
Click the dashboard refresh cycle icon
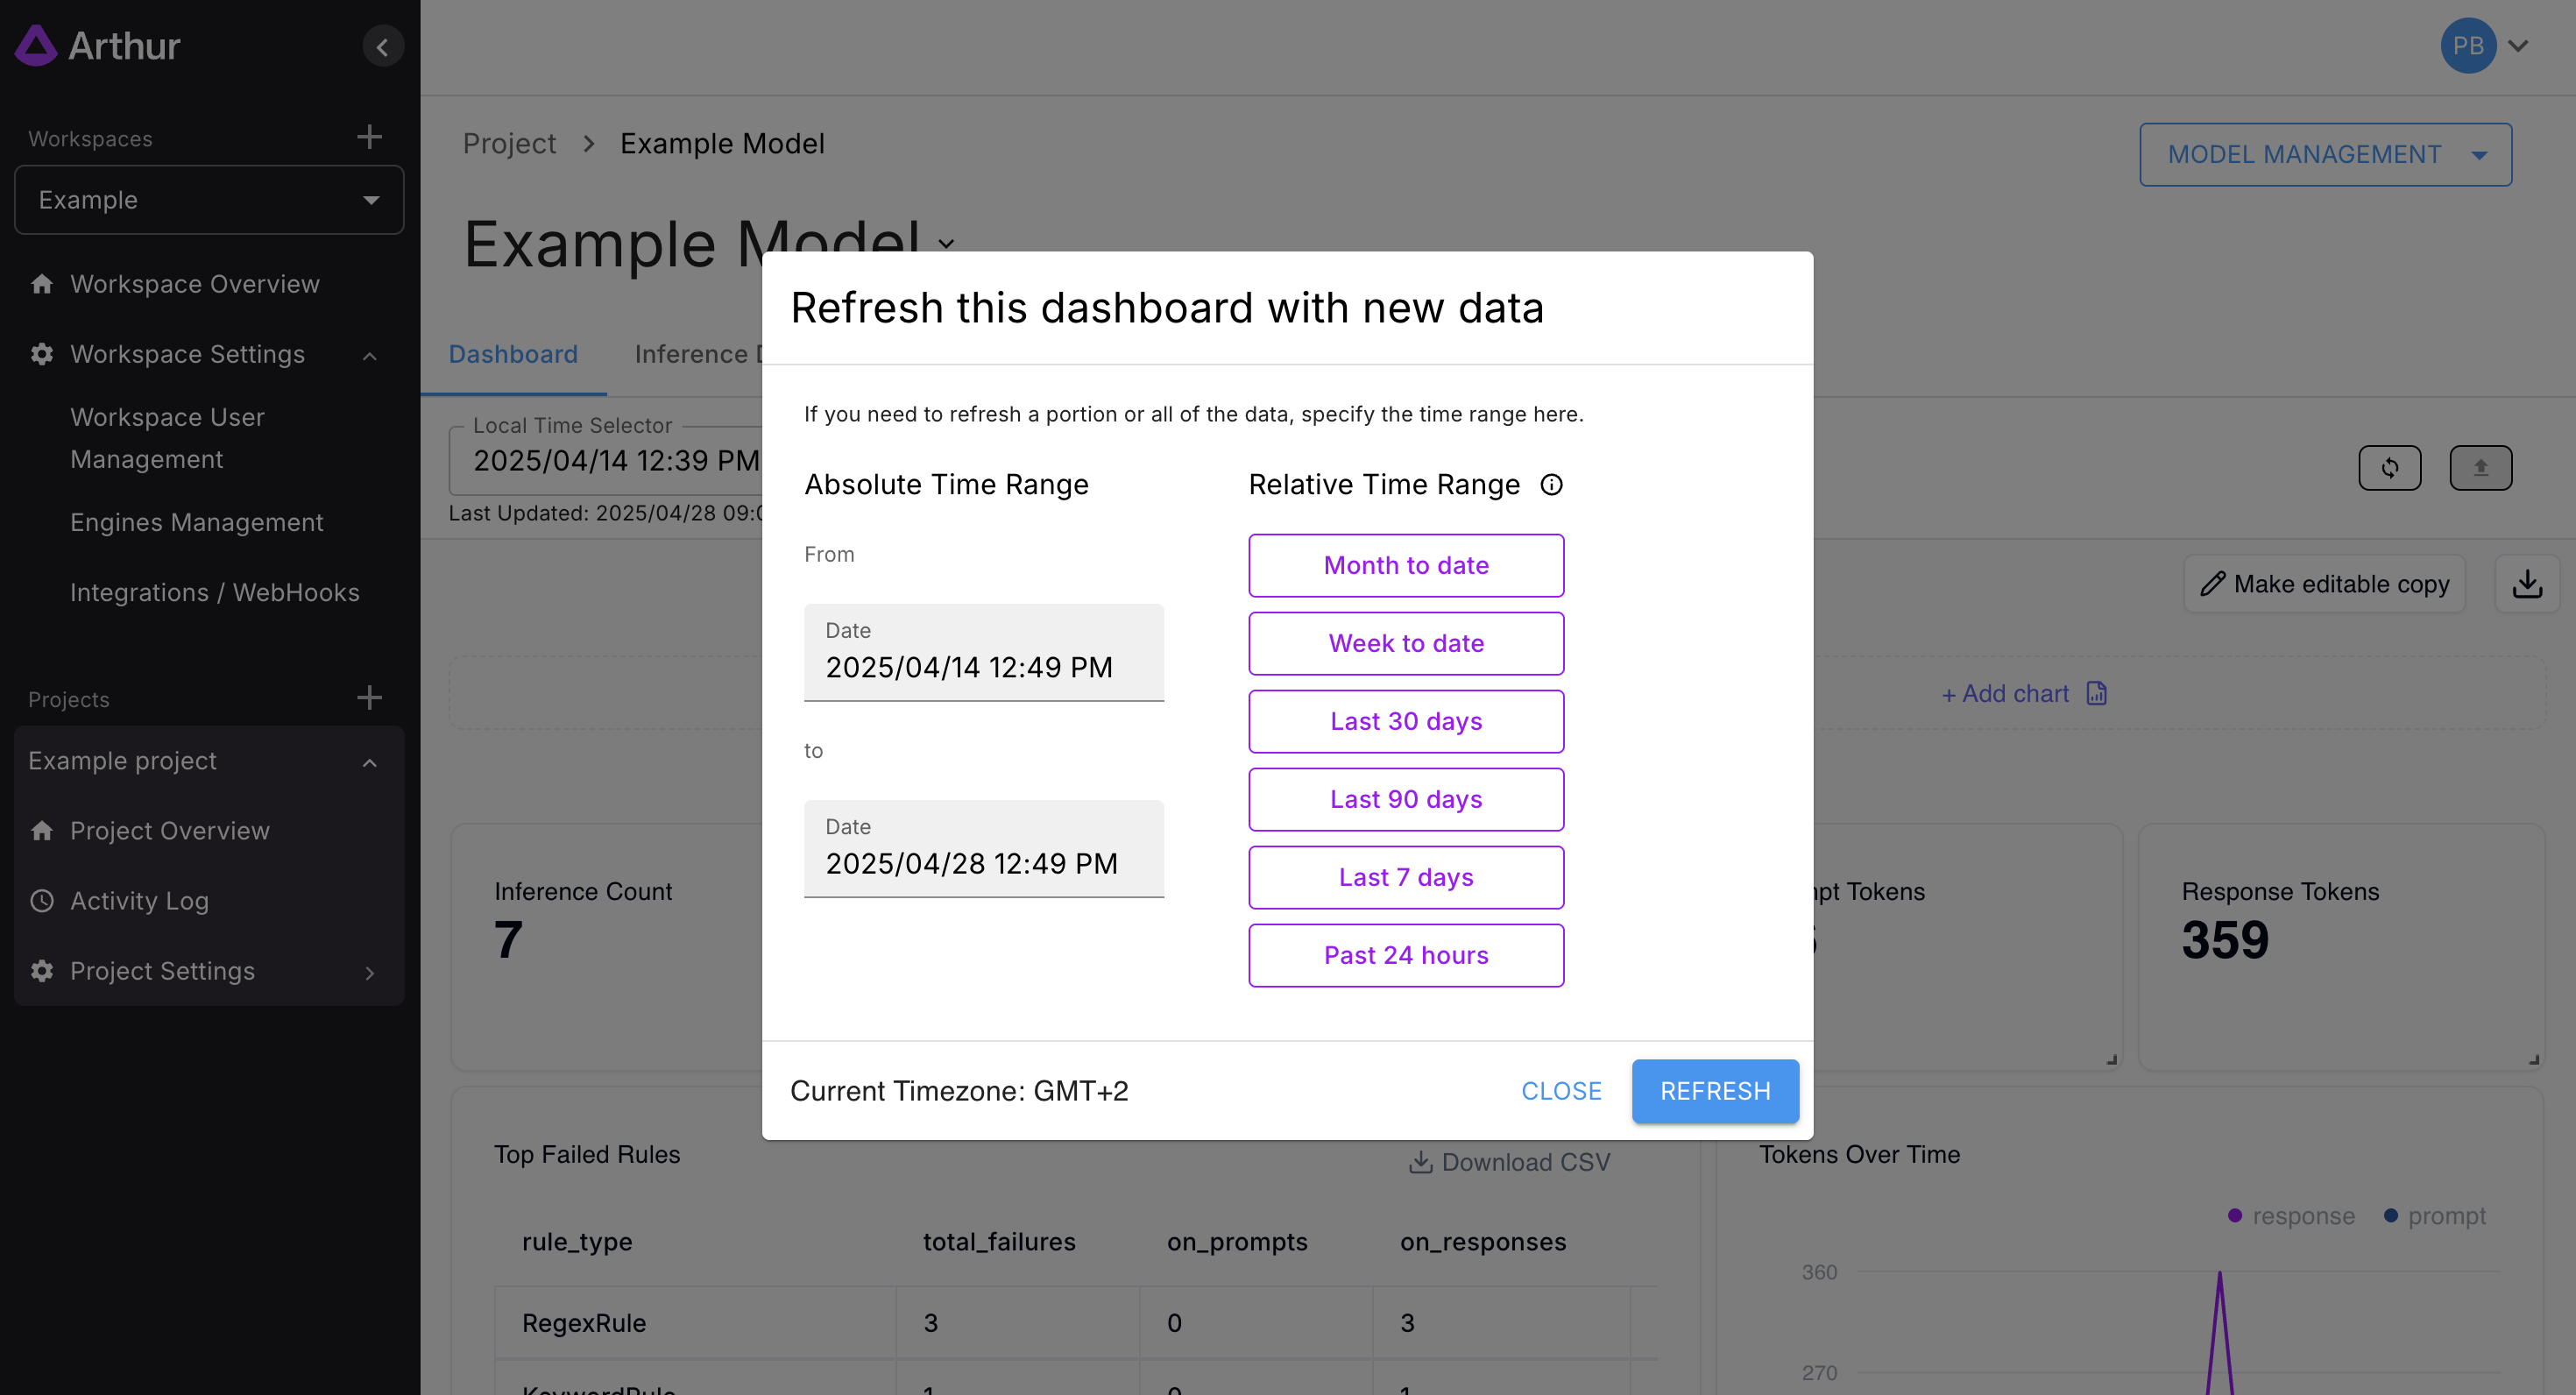tap(2389, 467)
